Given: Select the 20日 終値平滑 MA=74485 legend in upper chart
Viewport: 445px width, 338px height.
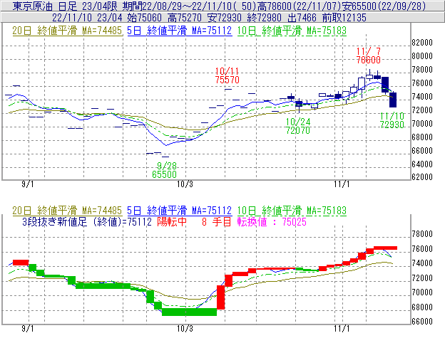Looking at the screenshot, I should coord(67,31).
